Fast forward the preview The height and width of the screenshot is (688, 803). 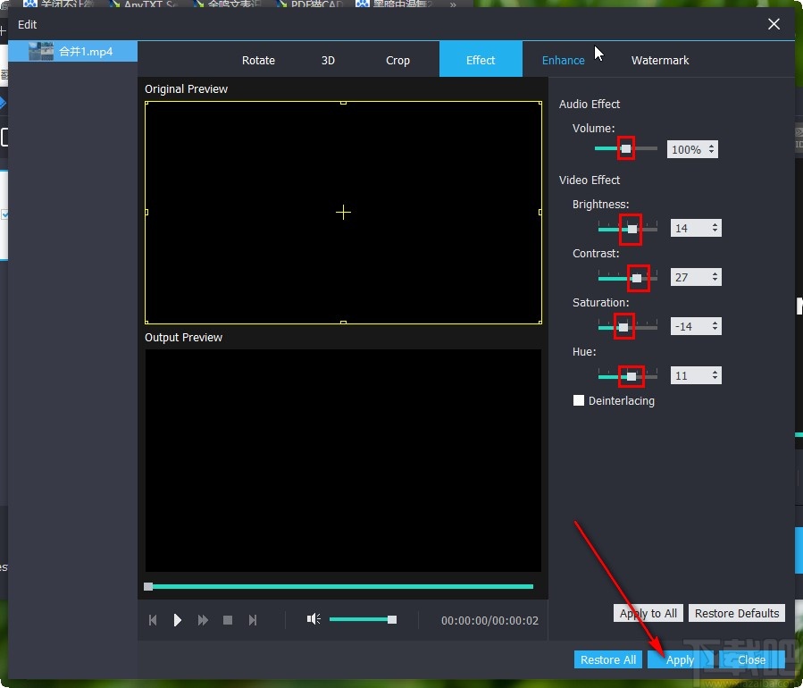click(203, 620)
